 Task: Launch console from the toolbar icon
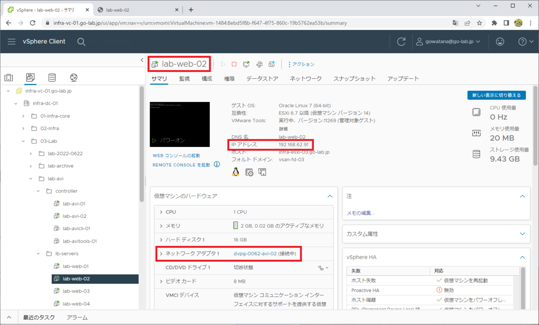tap(246, 64)
